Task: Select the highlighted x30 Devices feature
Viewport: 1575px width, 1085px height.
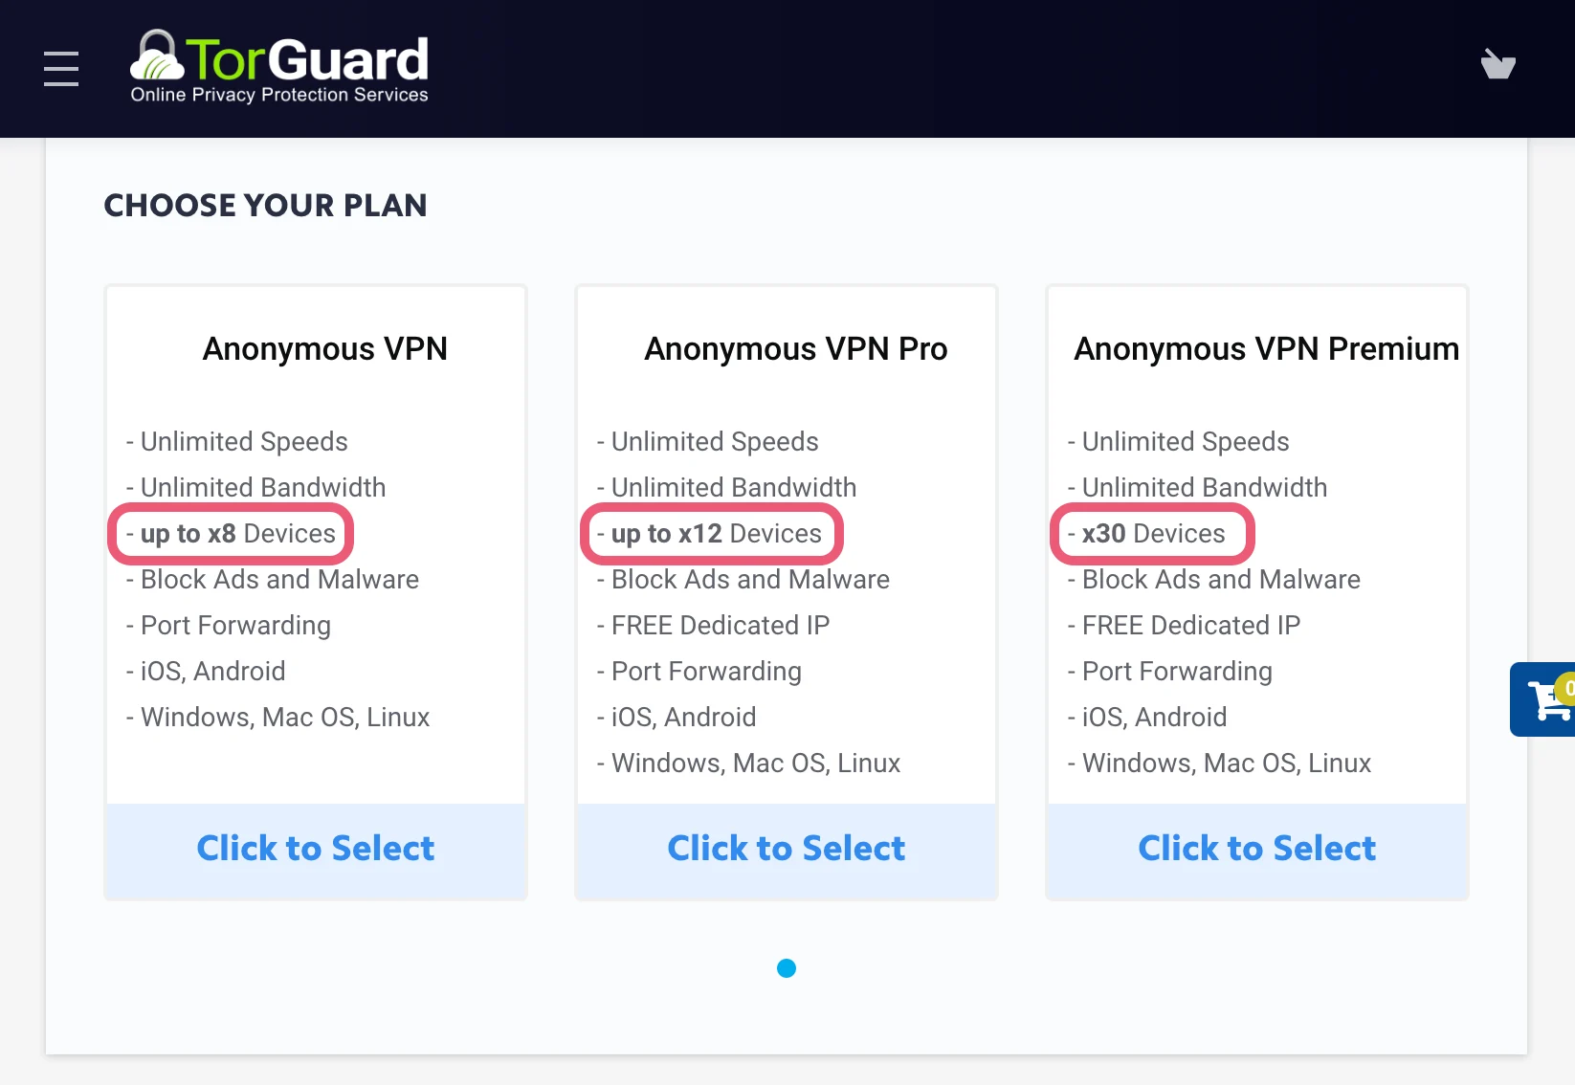Action: pyautogui.click(x=1152, y=533)
